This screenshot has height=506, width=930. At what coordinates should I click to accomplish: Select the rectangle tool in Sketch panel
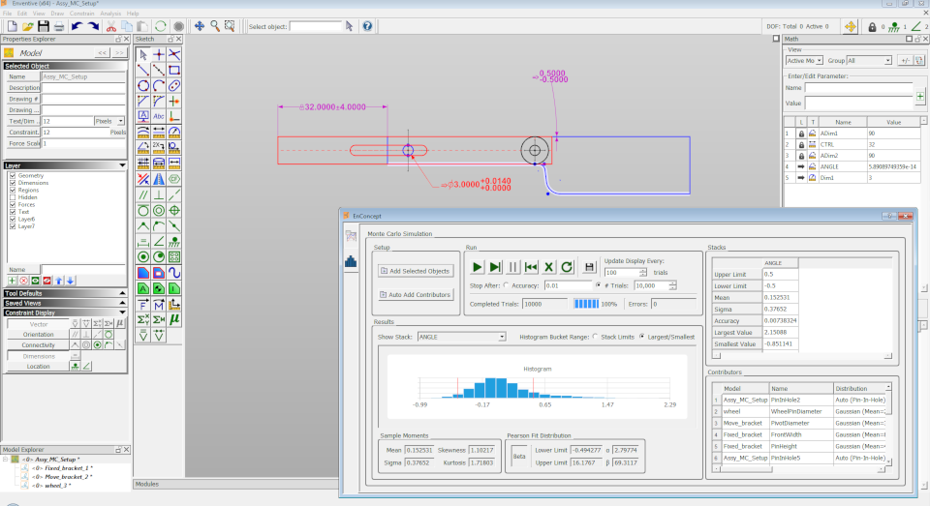[x=174, y=70]
